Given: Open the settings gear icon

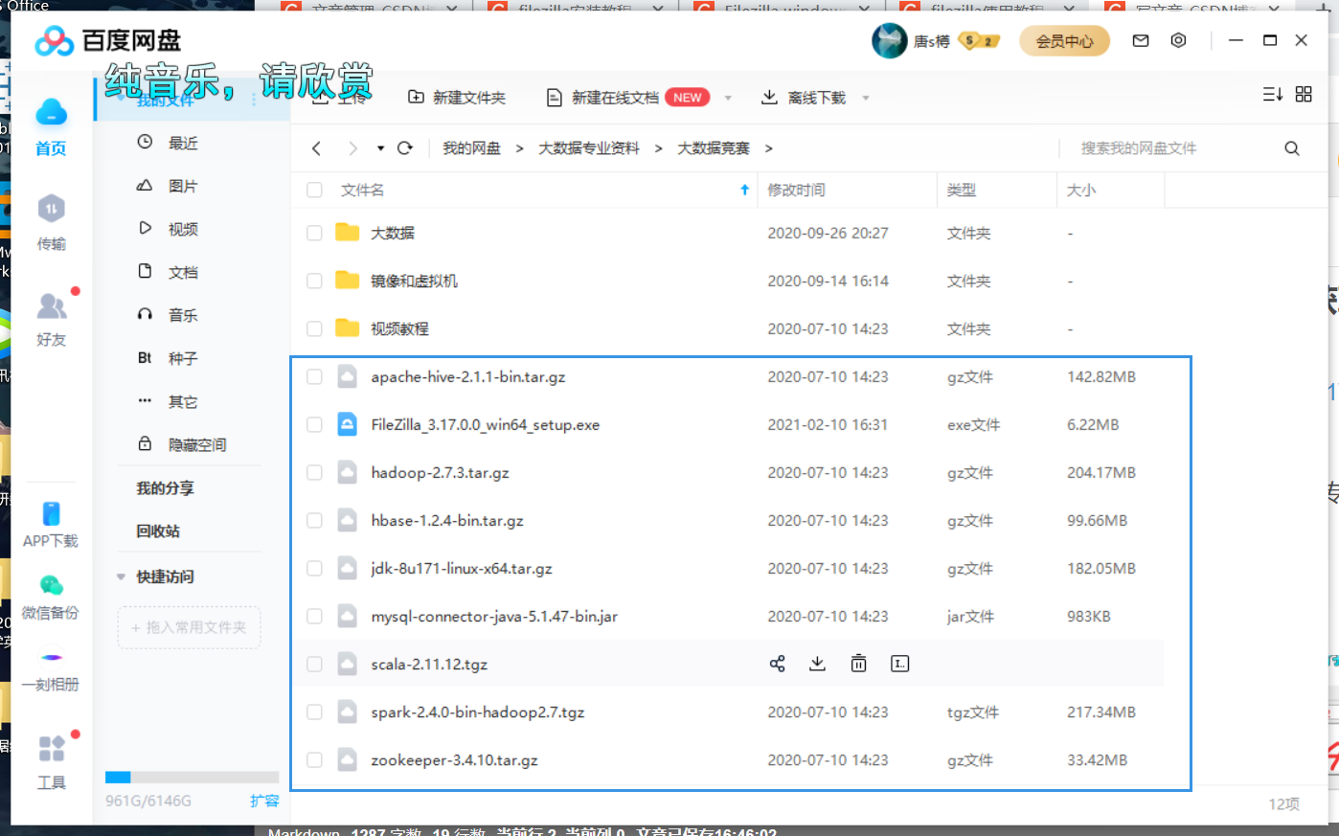Looking at the screenshot, I should [x=1178, y=40].
